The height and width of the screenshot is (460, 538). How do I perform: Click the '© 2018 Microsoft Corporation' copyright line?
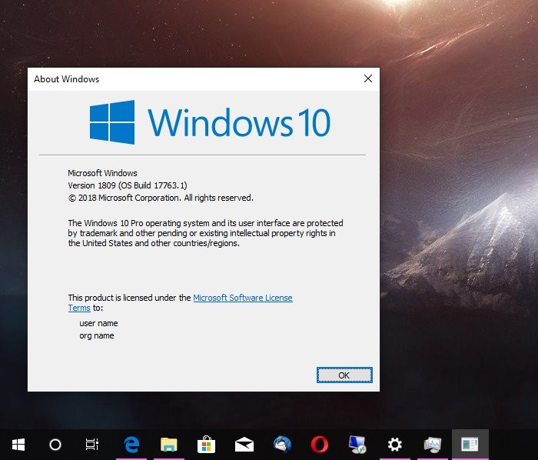click(161, 198)
